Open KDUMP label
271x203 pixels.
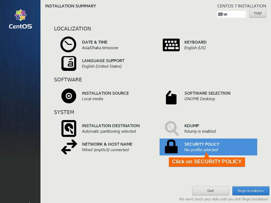(192, 126)
